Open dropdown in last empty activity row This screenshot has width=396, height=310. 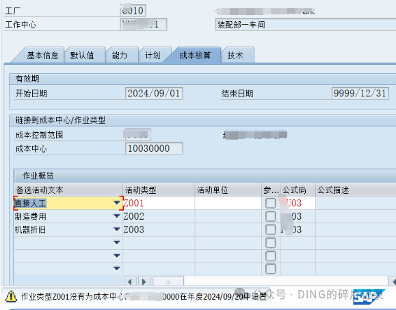tap(117, 268)
